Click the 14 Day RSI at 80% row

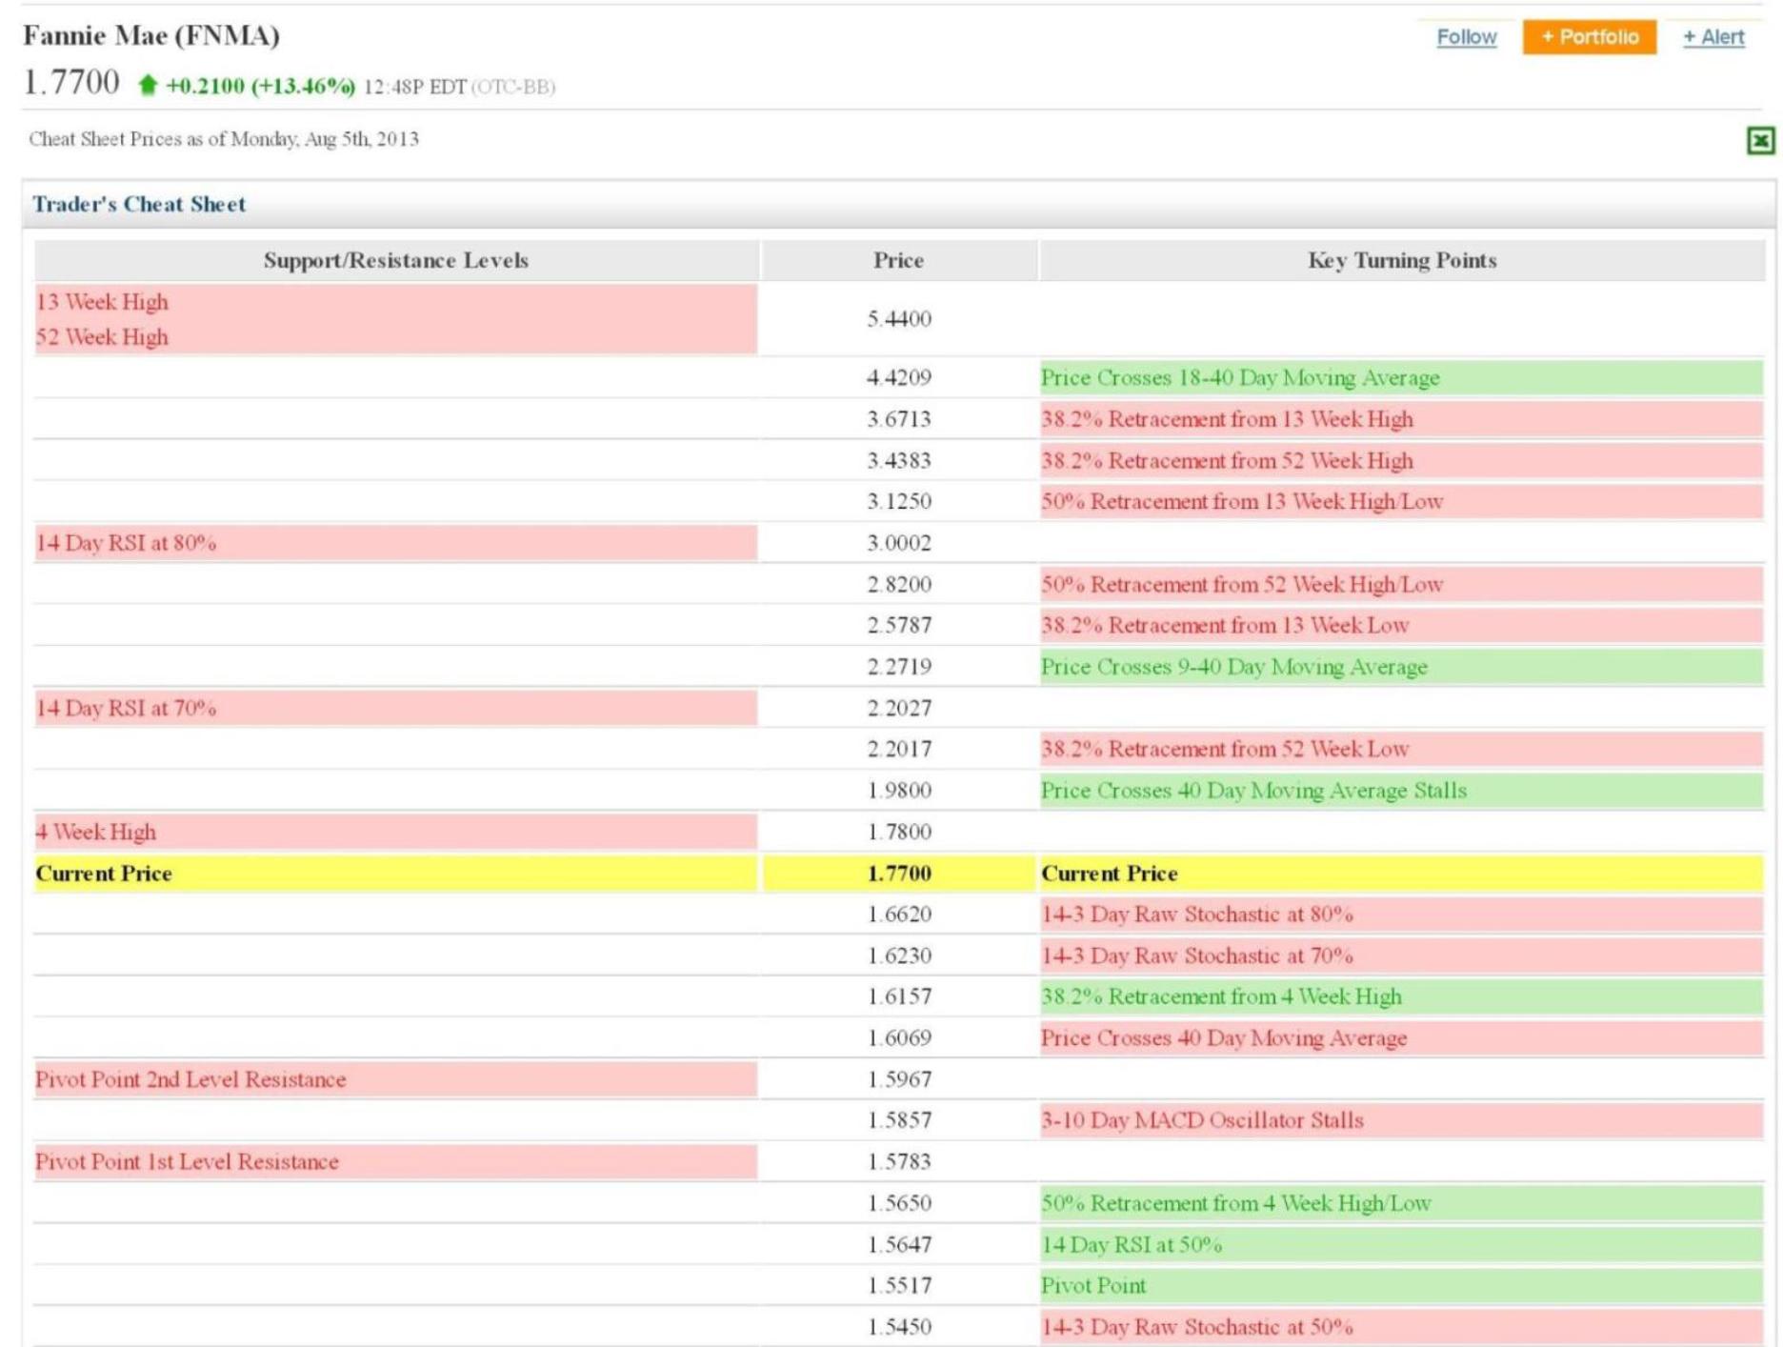[x=126, y=543]
